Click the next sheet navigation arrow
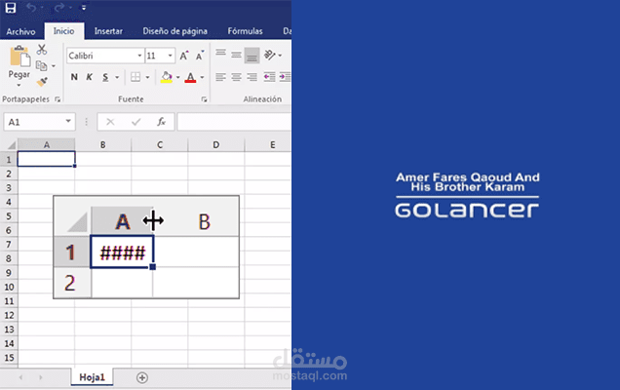 pyautogui.click(x=40, y=377)
